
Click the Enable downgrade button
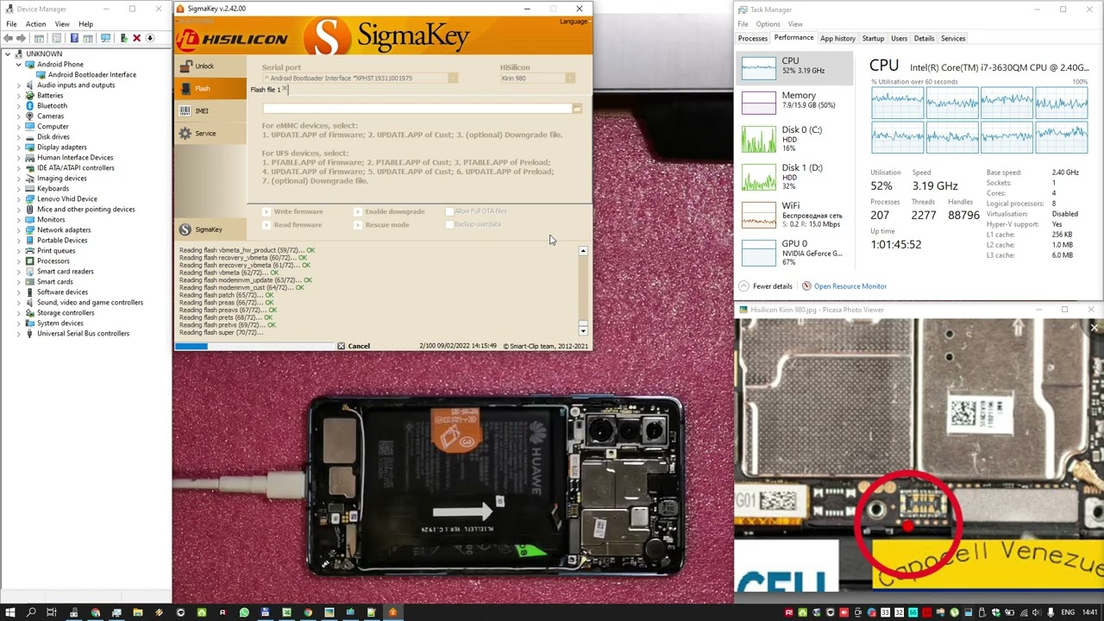click(x=390, y=211)
